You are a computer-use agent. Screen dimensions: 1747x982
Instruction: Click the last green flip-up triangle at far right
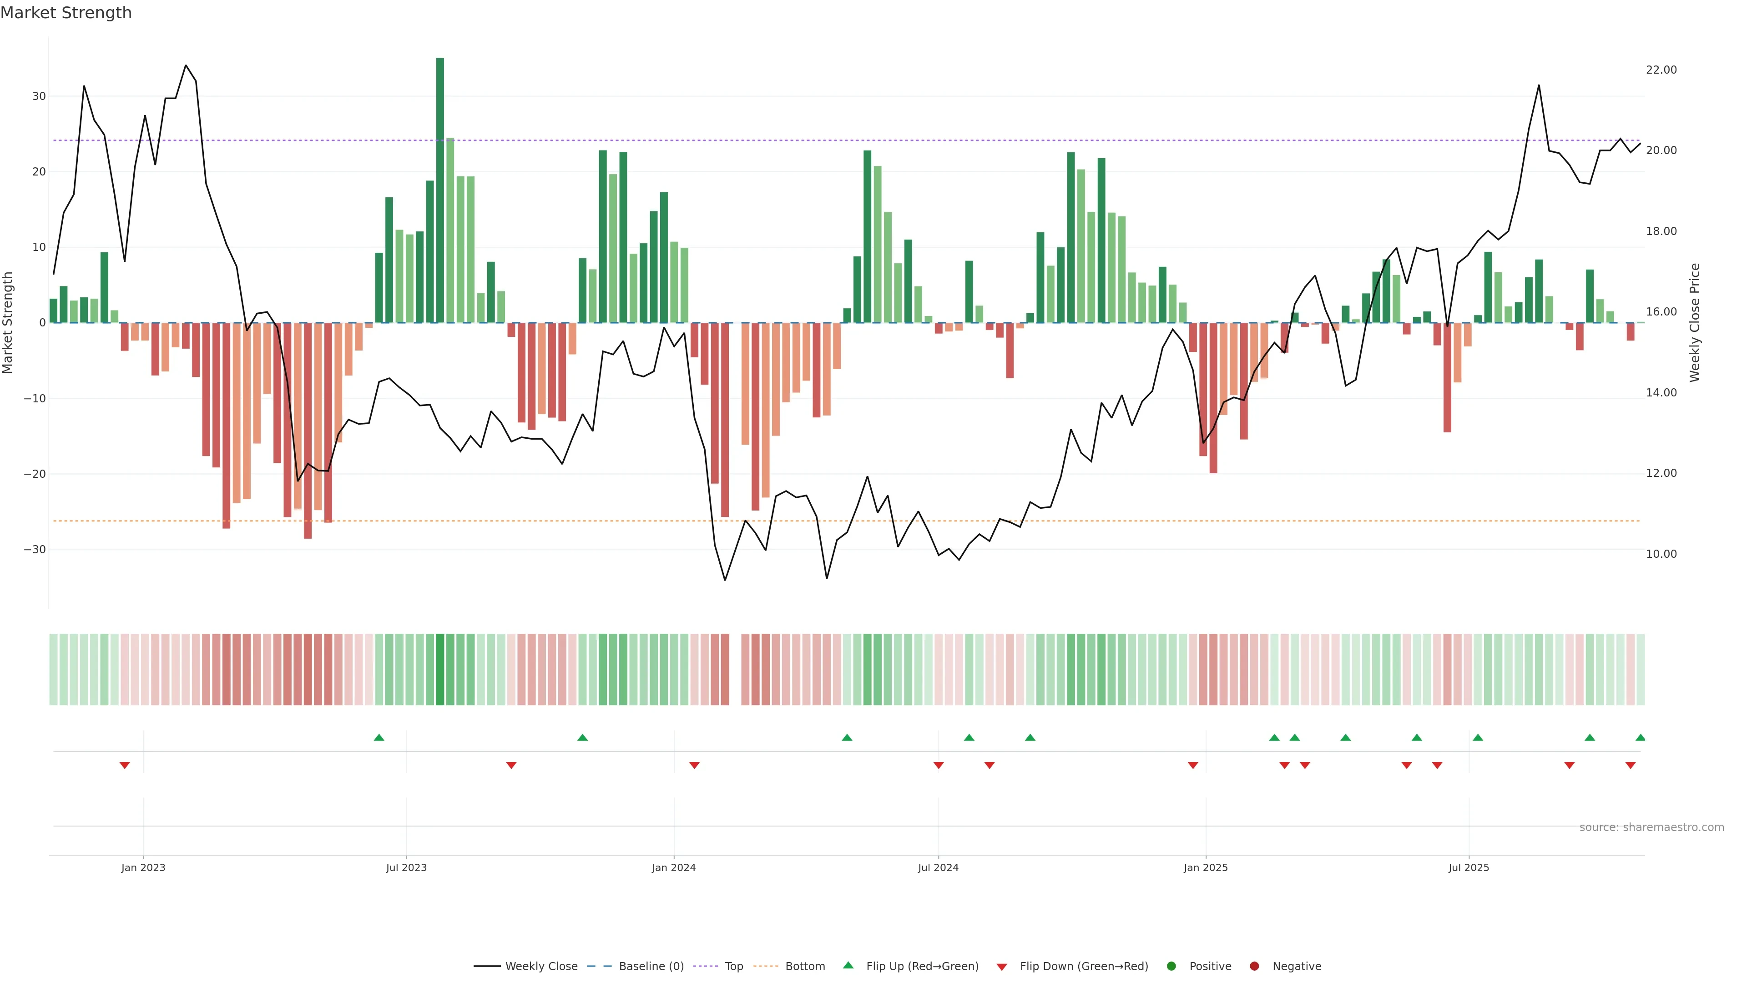coord(1640,737)
